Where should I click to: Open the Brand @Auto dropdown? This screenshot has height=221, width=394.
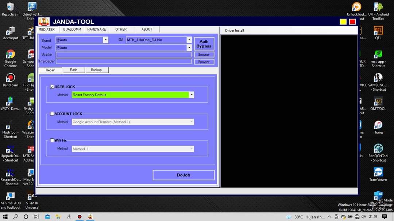tap(105, 40)
